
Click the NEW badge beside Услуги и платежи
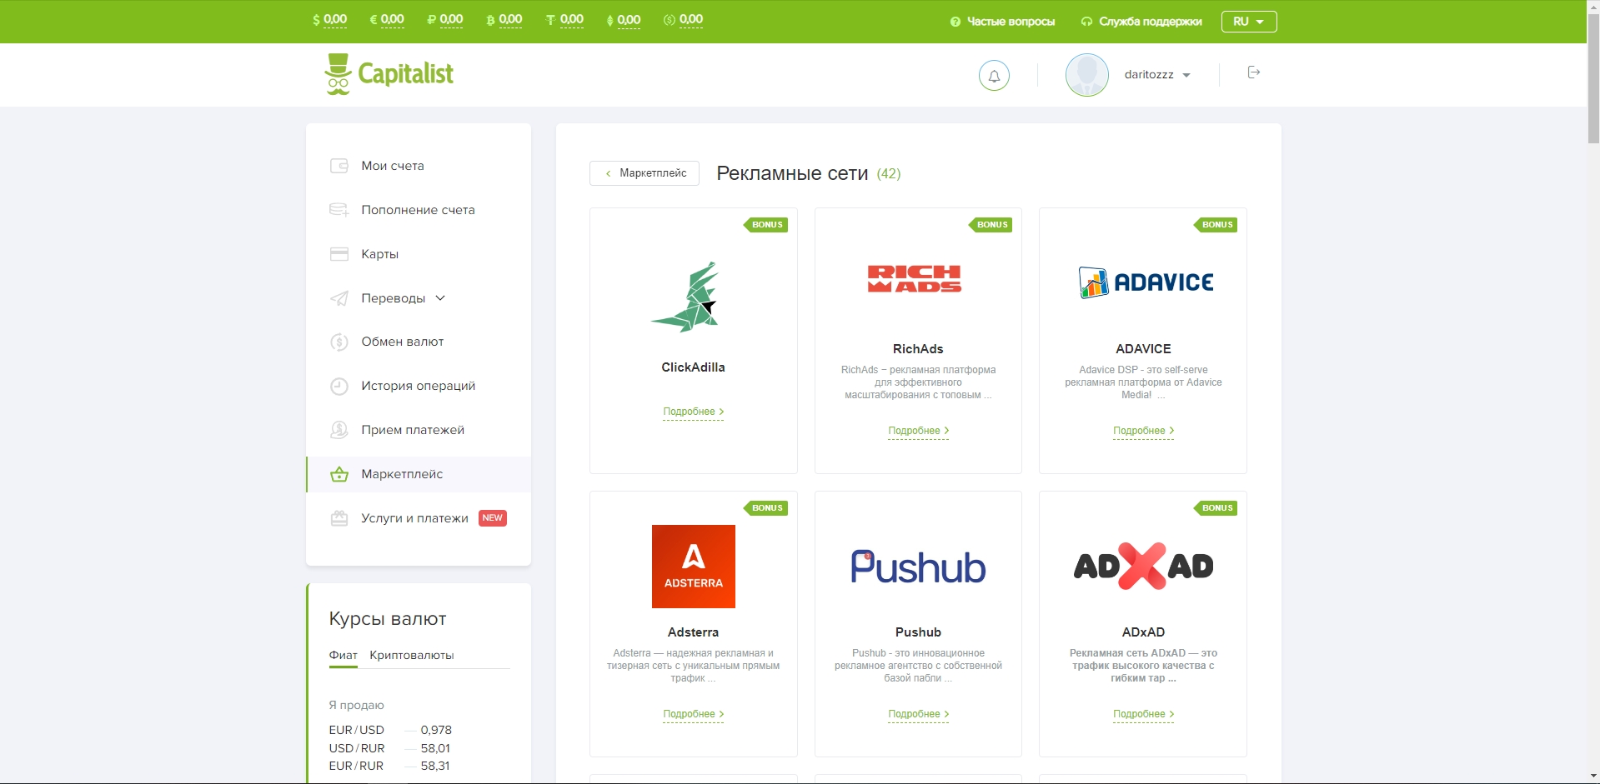click(493, 518)
